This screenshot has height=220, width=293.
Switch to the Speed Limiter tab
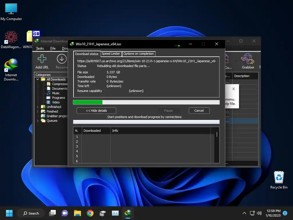pos(111,54)
